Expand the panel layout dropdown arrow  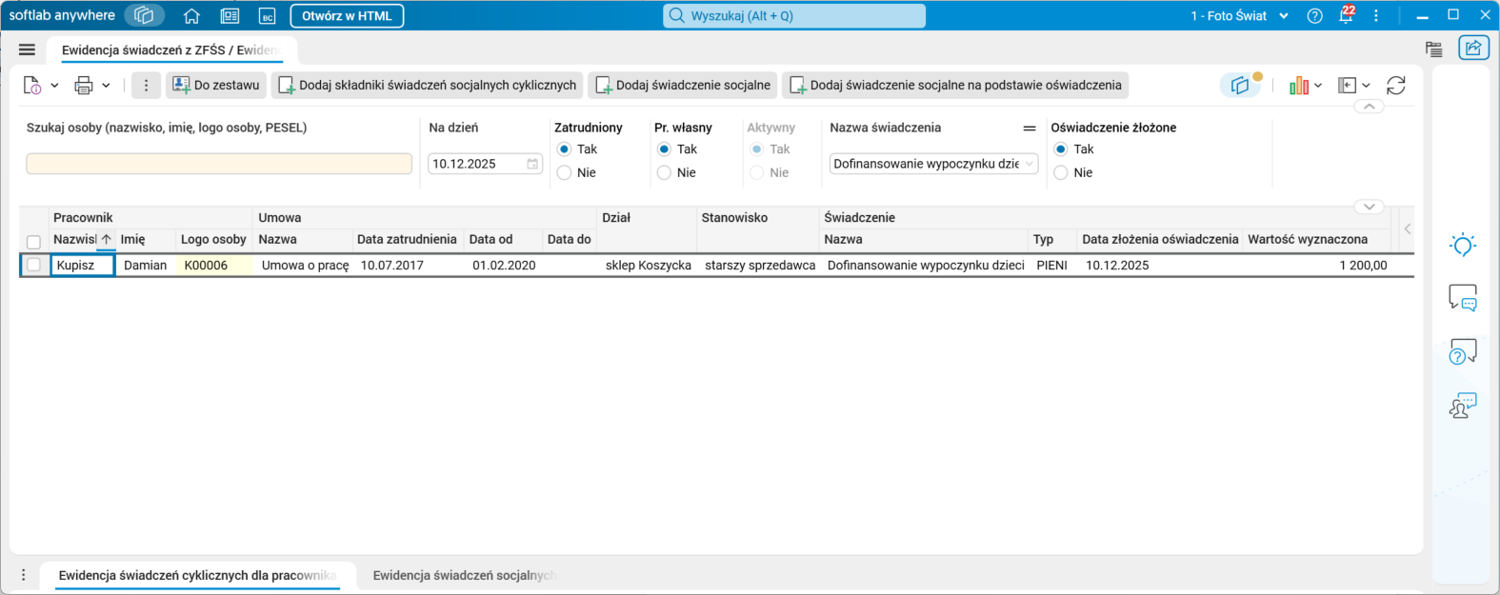point(1366,86)
